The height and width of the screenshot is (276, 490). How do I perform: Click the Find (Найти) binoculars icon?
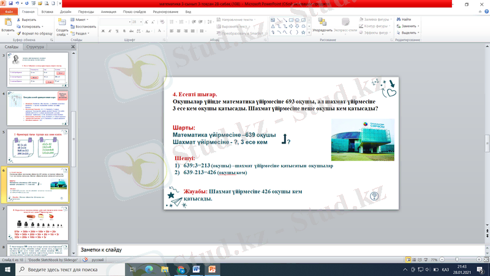coord(398,20)
